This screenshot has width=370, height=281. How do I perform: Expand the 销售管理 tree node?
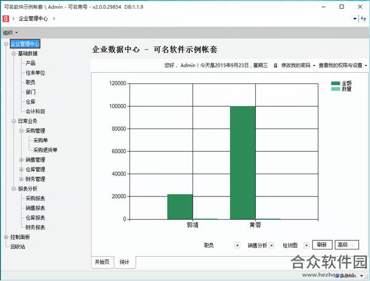click(x=21, y=160)
